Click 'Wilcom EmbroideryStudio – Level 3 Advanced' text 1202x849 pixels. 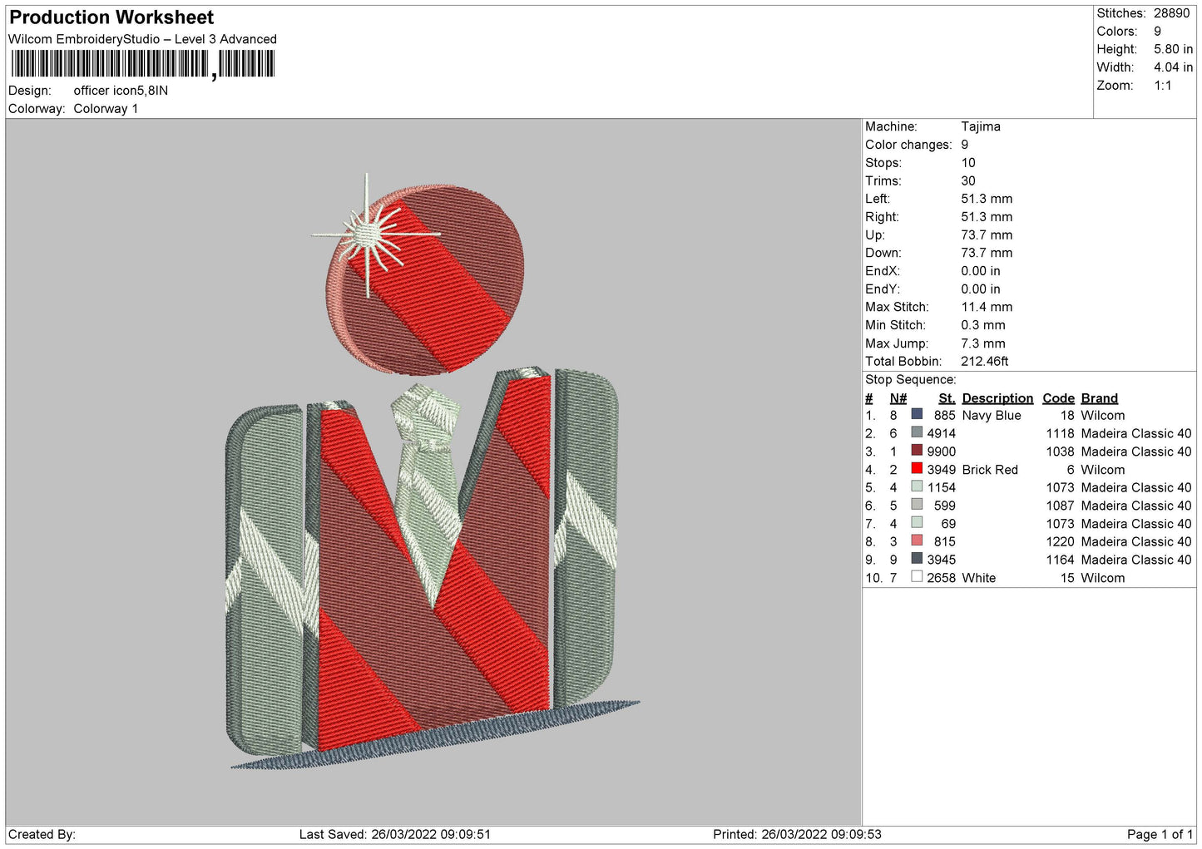click(142, 39)
